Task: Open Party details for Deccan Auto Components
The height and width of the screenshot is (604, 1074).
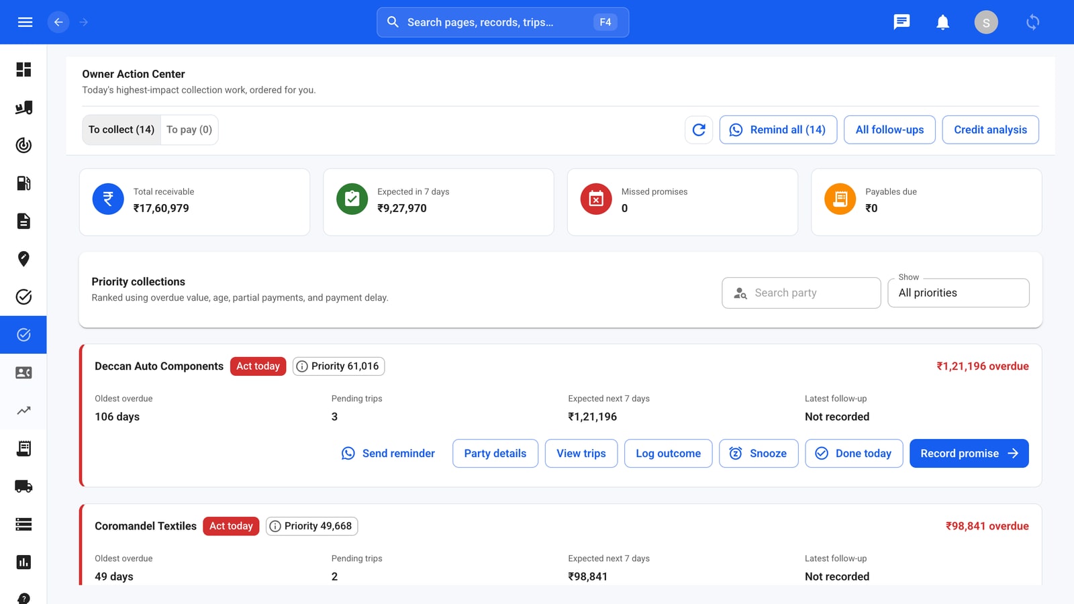Action: 495,454
